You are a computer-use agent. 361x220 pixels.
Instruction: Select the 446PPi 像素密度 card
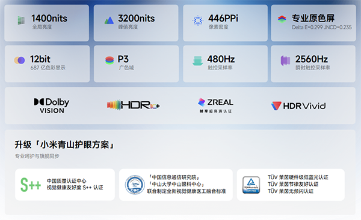point(226,23)
